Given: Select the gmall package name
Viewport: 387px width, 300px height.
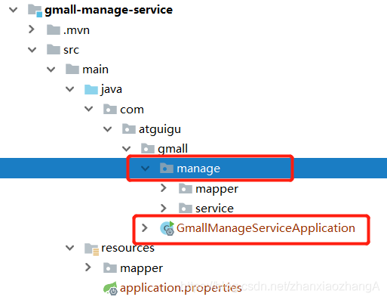Looking at the screenshot, I should coord(173,149).
